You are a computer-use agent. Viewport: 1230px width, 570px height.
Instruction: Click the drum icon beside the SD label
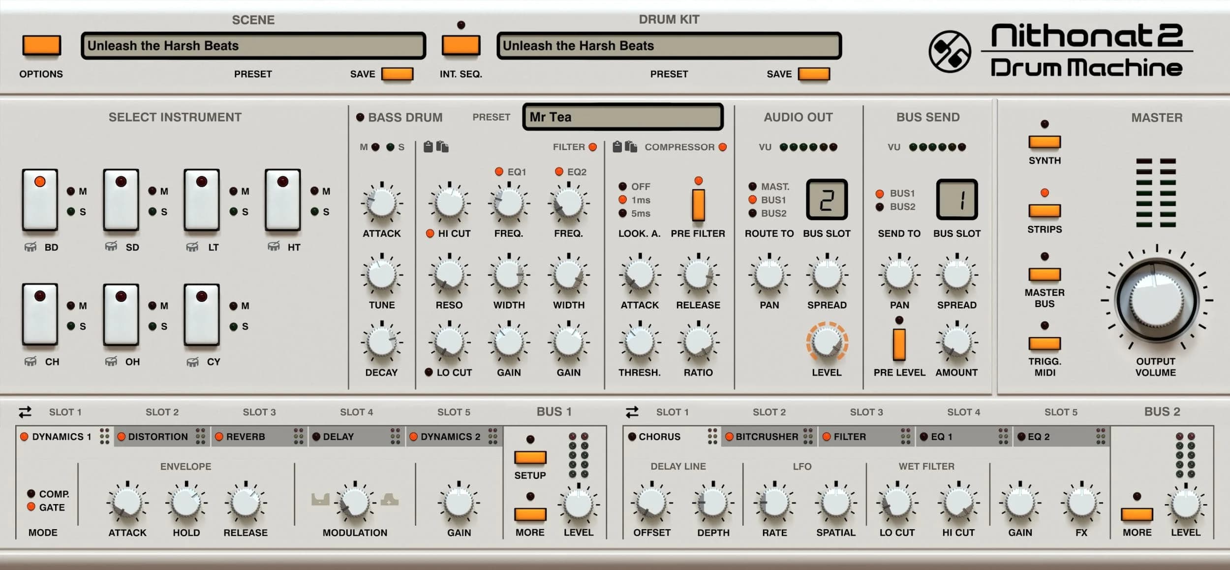(111, 247)
